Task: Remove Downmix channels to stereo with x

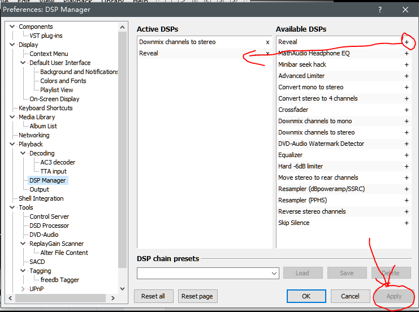Action: pyautogui.click(x=267, y=42)
